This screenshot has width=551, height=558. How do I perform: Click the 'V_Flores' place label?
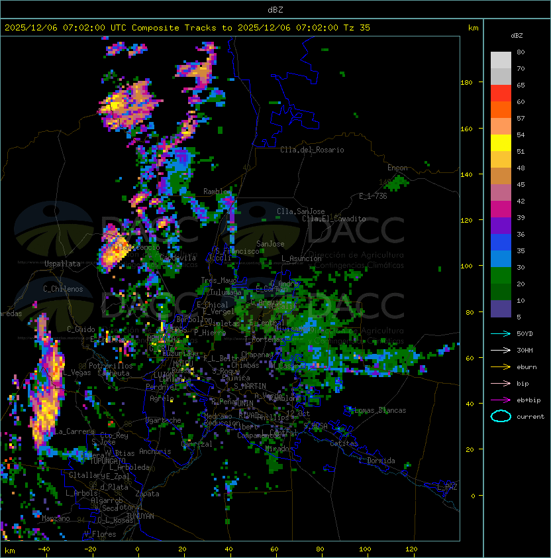pos(100,534)
